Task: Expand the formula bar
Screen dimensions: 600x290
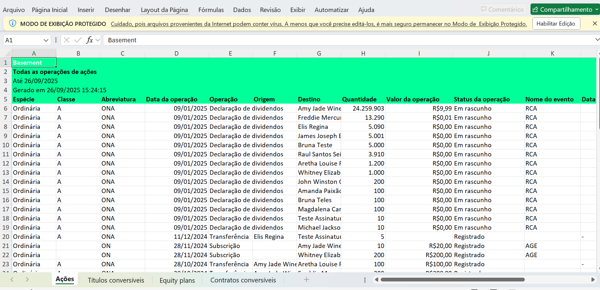Action: pos(597,40)
